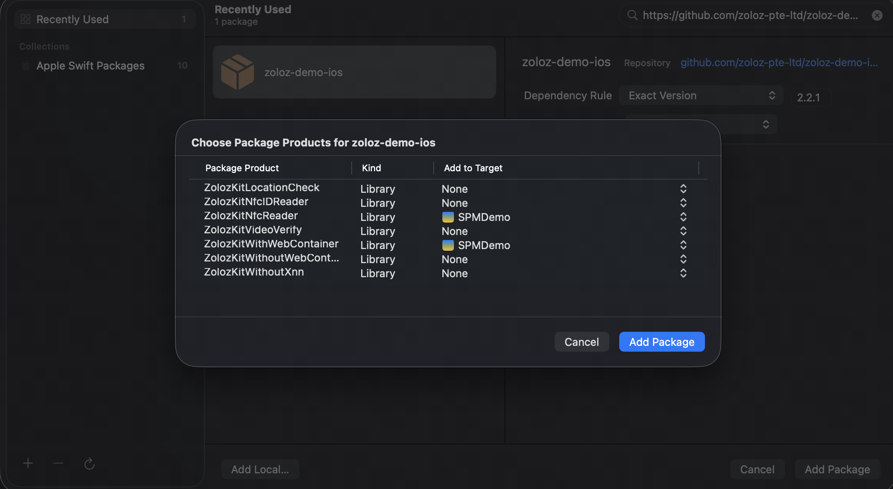Select Apple Swift Packages collection
The height and width of the screenshot is (489, 893).
(105, 65)
